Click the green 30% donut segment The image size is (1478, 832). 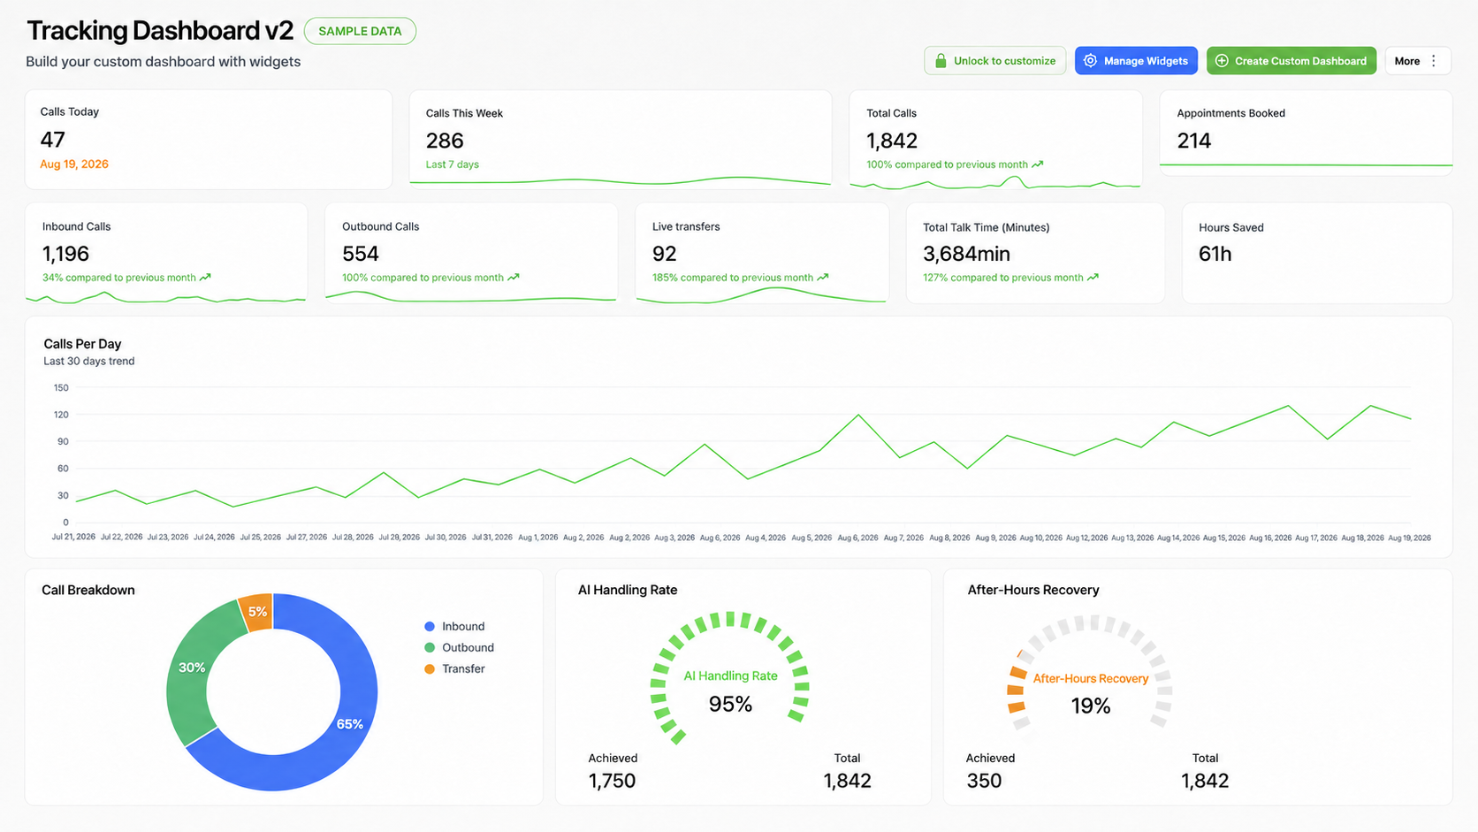[192, 668]
